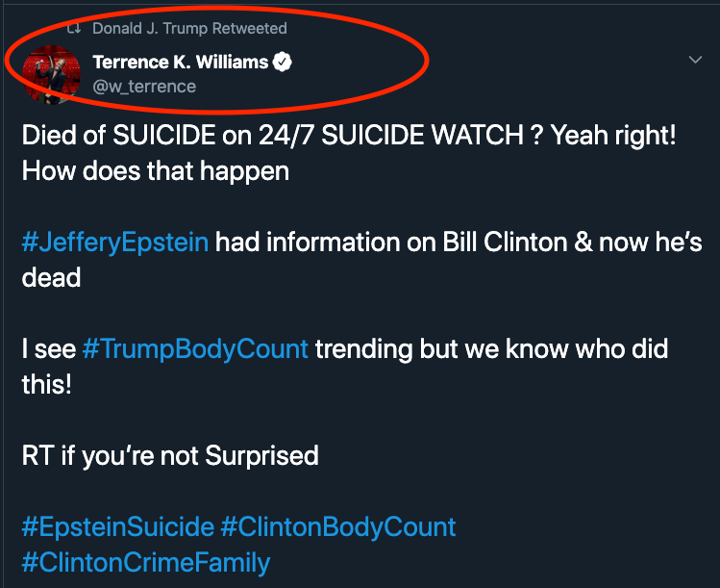Viewport: 720px width, 588px height.
Task: Open the @w_terrence handle link
Action: pyautogui.click(x=144, y=87)
